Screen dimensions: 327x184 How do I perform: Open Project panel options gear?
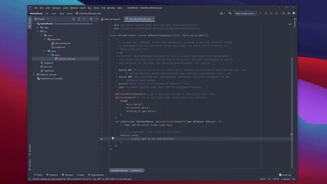[x=91, y=19]
